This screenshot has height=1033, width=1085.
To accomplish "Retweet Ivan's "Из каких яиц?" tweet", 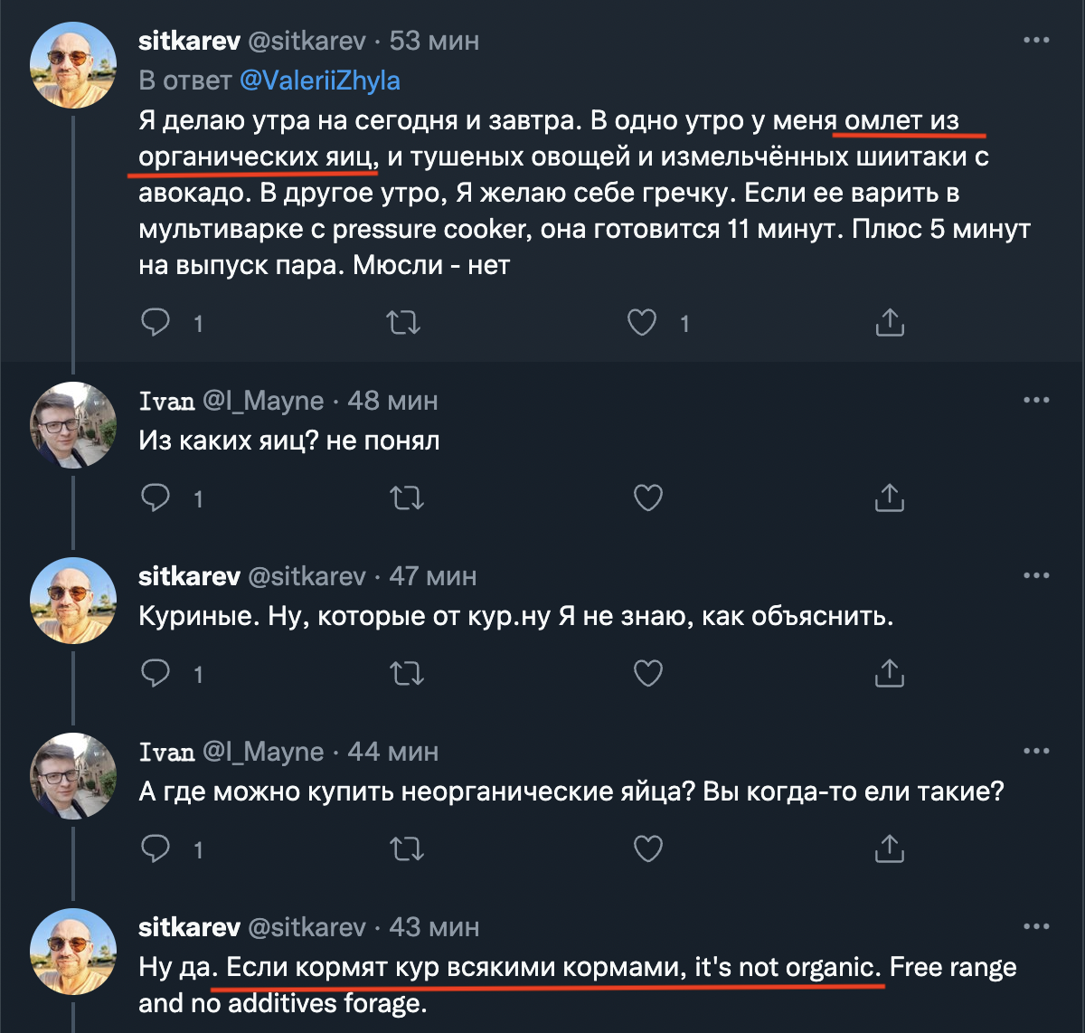I will click(404, 498).
